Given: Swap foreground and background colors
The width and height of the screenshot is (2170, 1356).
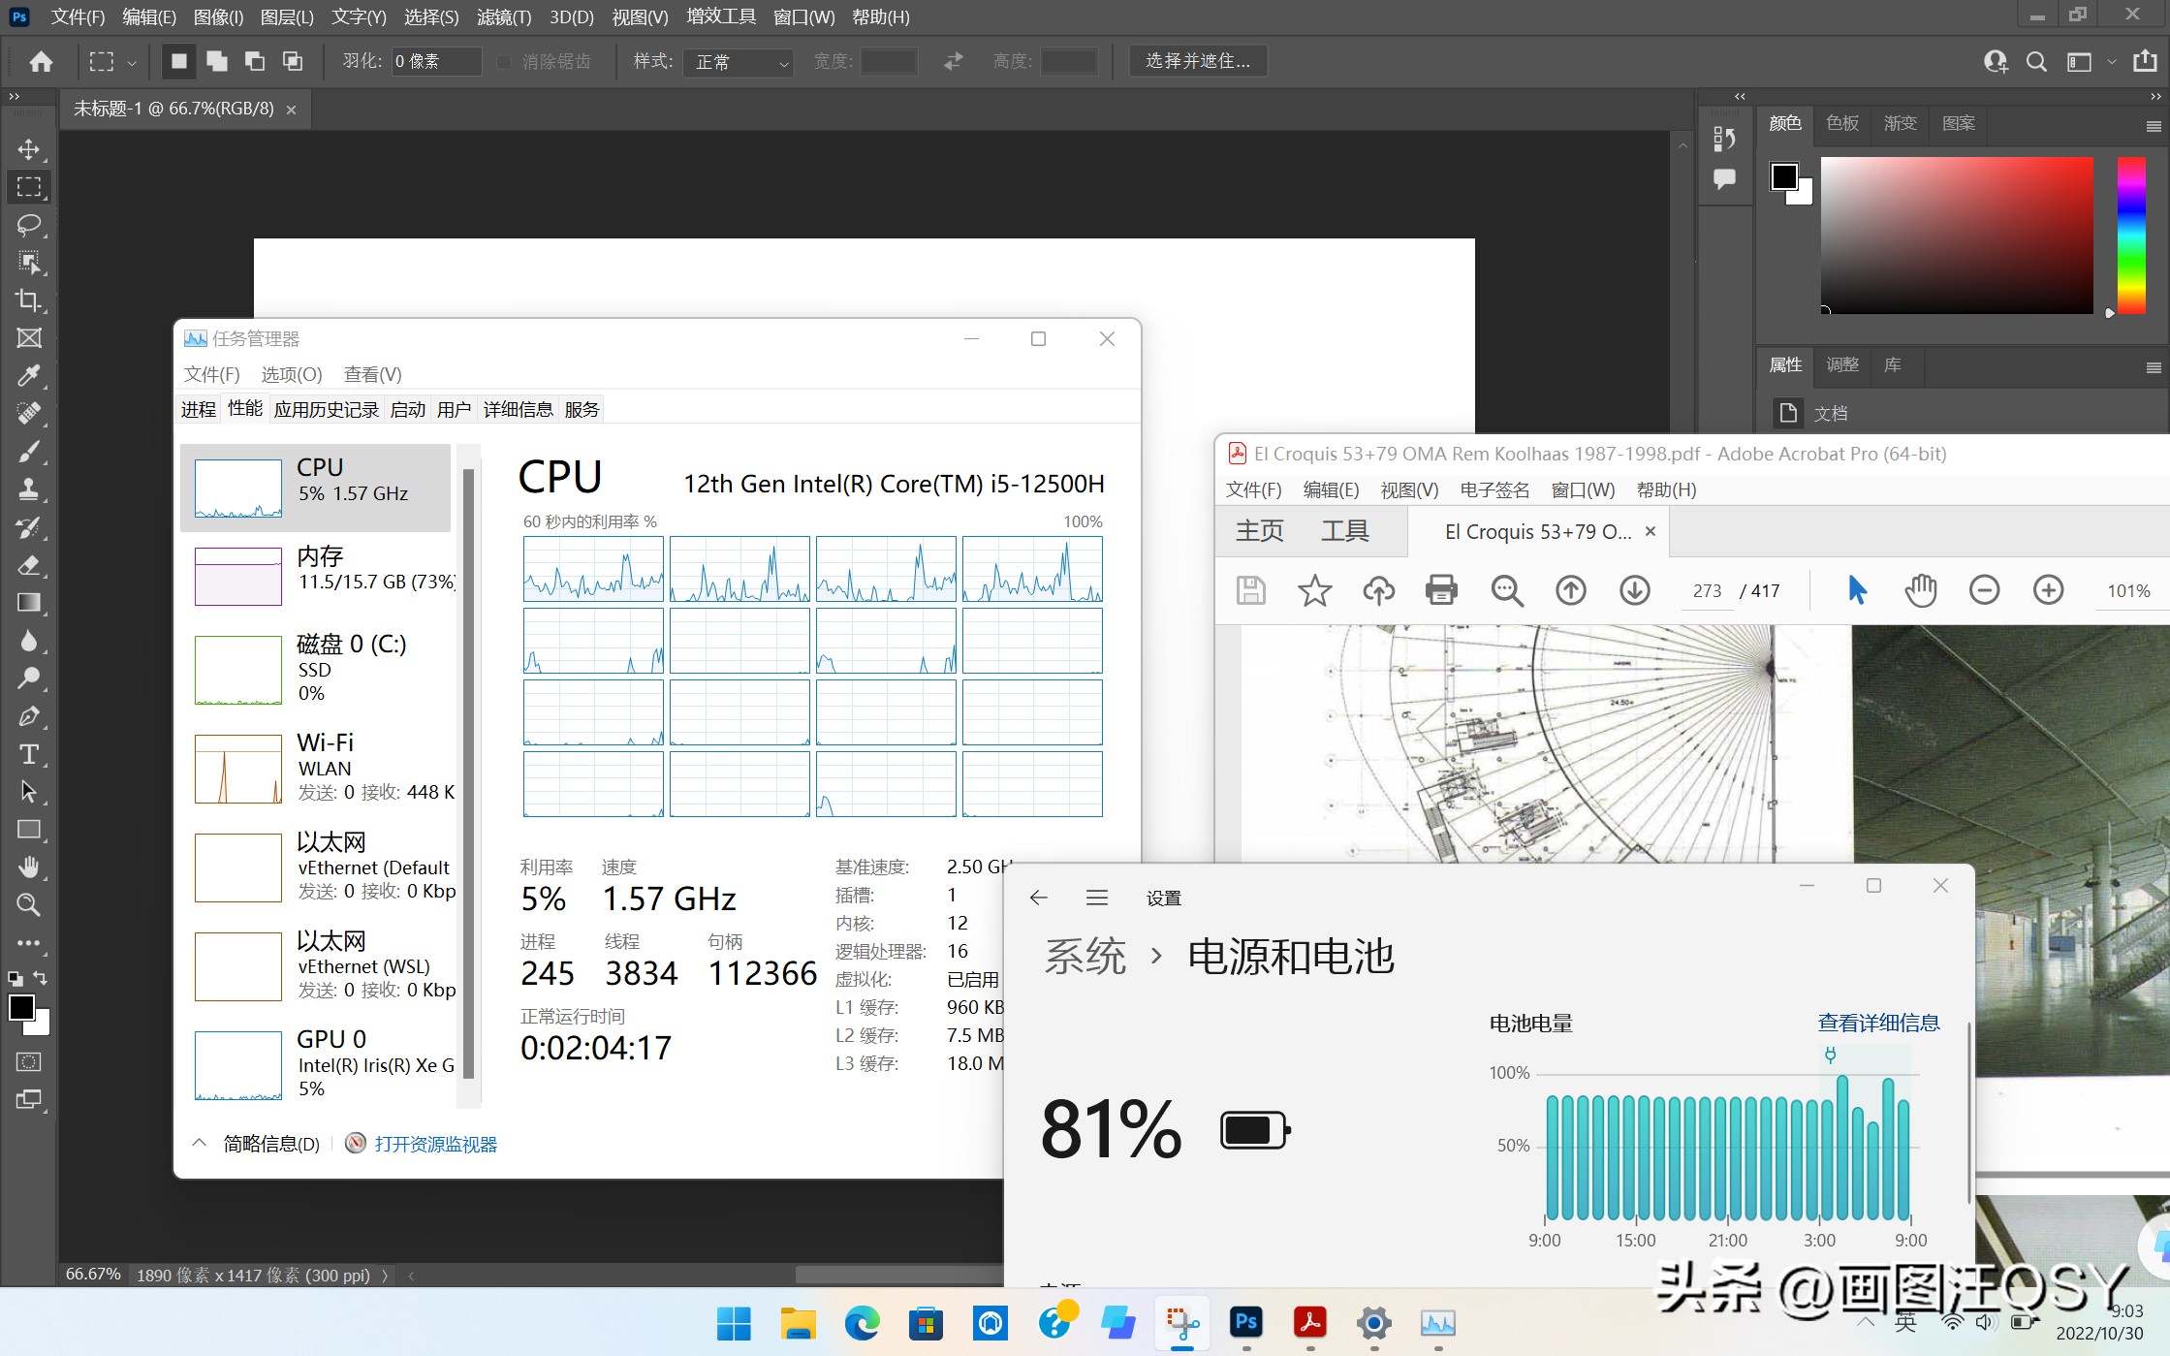Looking at the screenshot, I should [x=41, y=978].
